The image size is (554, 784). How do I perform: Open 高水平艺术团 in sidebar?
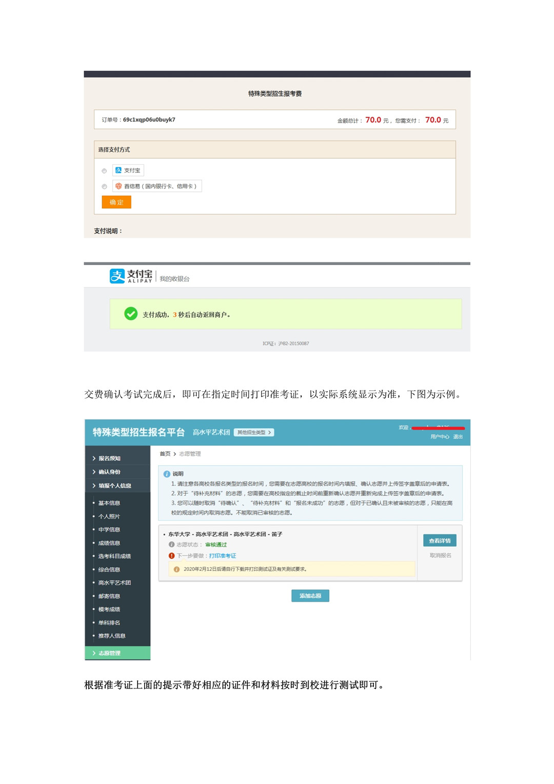[114, 583]
